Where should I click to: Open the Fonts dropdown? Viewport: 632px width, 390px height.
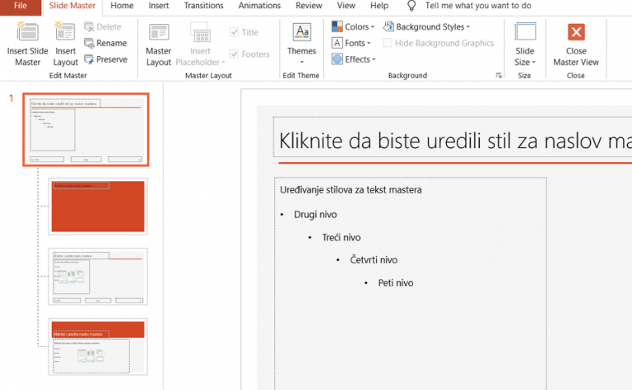[x=351, y=43]
